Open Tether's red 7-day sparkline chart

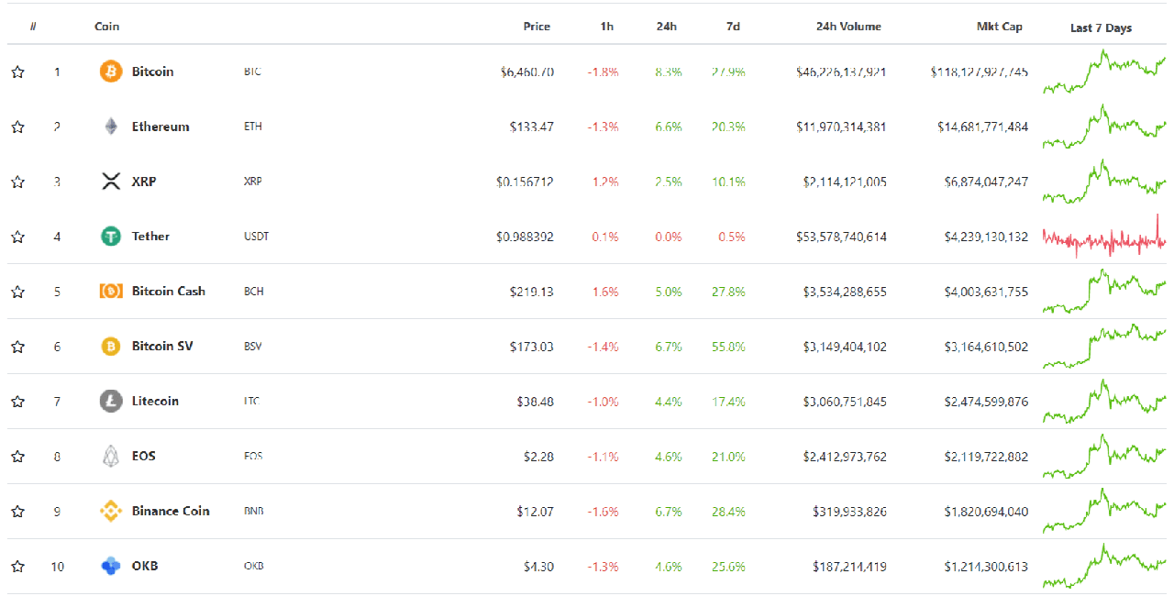[x=1104, y=237]
